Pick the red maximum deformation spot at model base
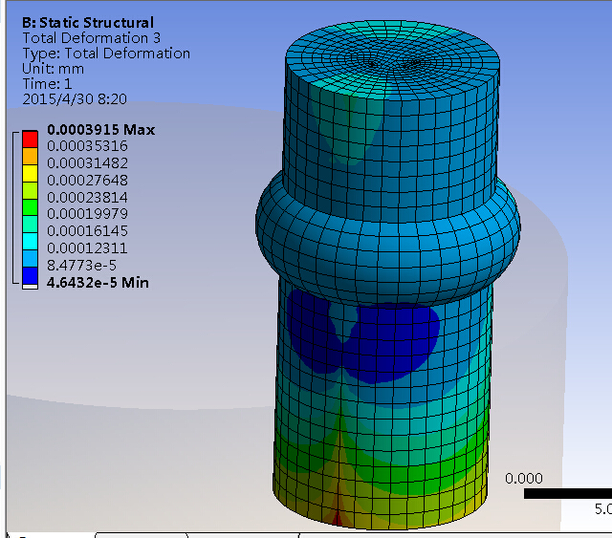This screenshot has height=538, width=612. point(338,519)
